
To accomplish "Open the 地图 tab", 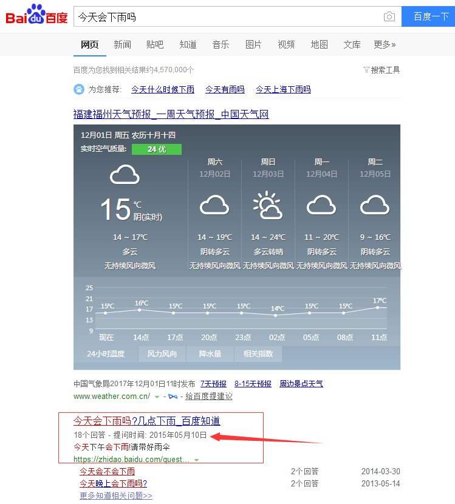I will pyautogui.click(x=319, y=44).
